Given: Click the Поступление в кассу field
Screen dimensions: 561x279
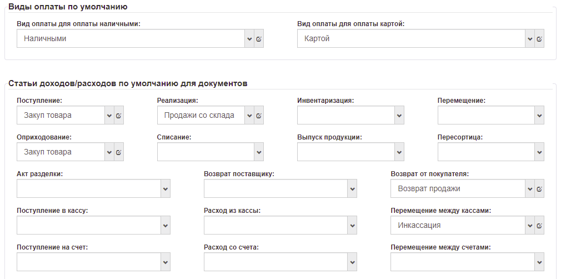Looking at the screenshot, I should tap(89, 226).
